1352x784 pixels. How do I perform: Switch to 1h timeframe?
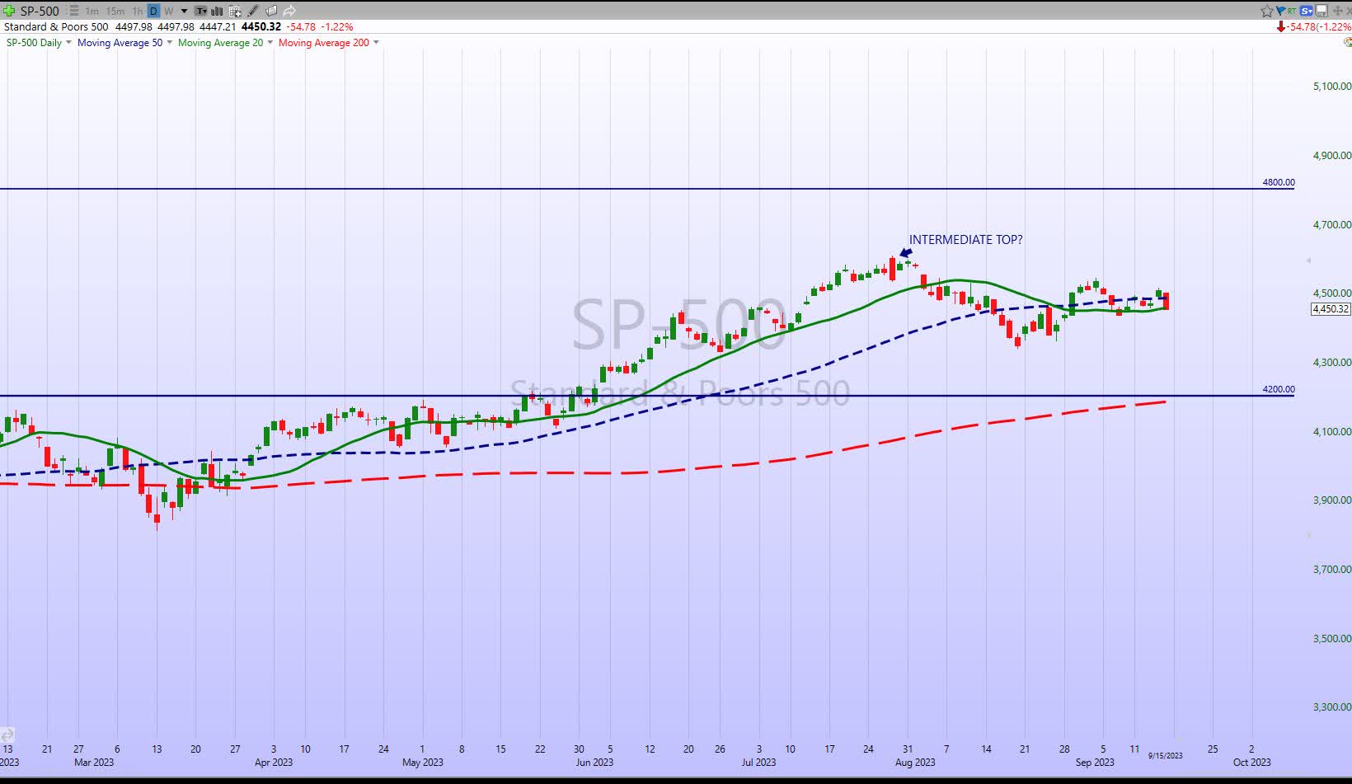click(138, 12)
